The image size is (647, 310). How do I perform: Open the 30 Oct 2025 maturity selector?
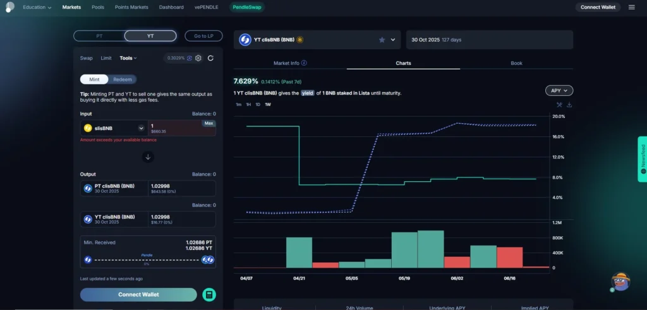click(x=490, y=40)
